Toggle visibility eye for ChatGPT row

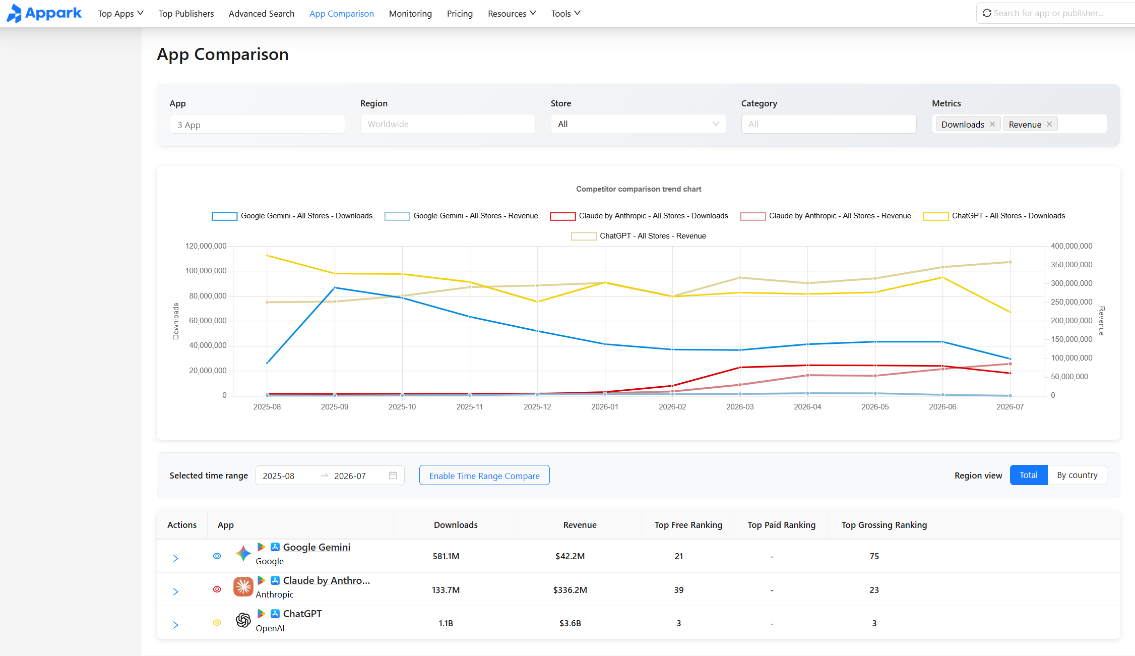[x=217, y=623]
